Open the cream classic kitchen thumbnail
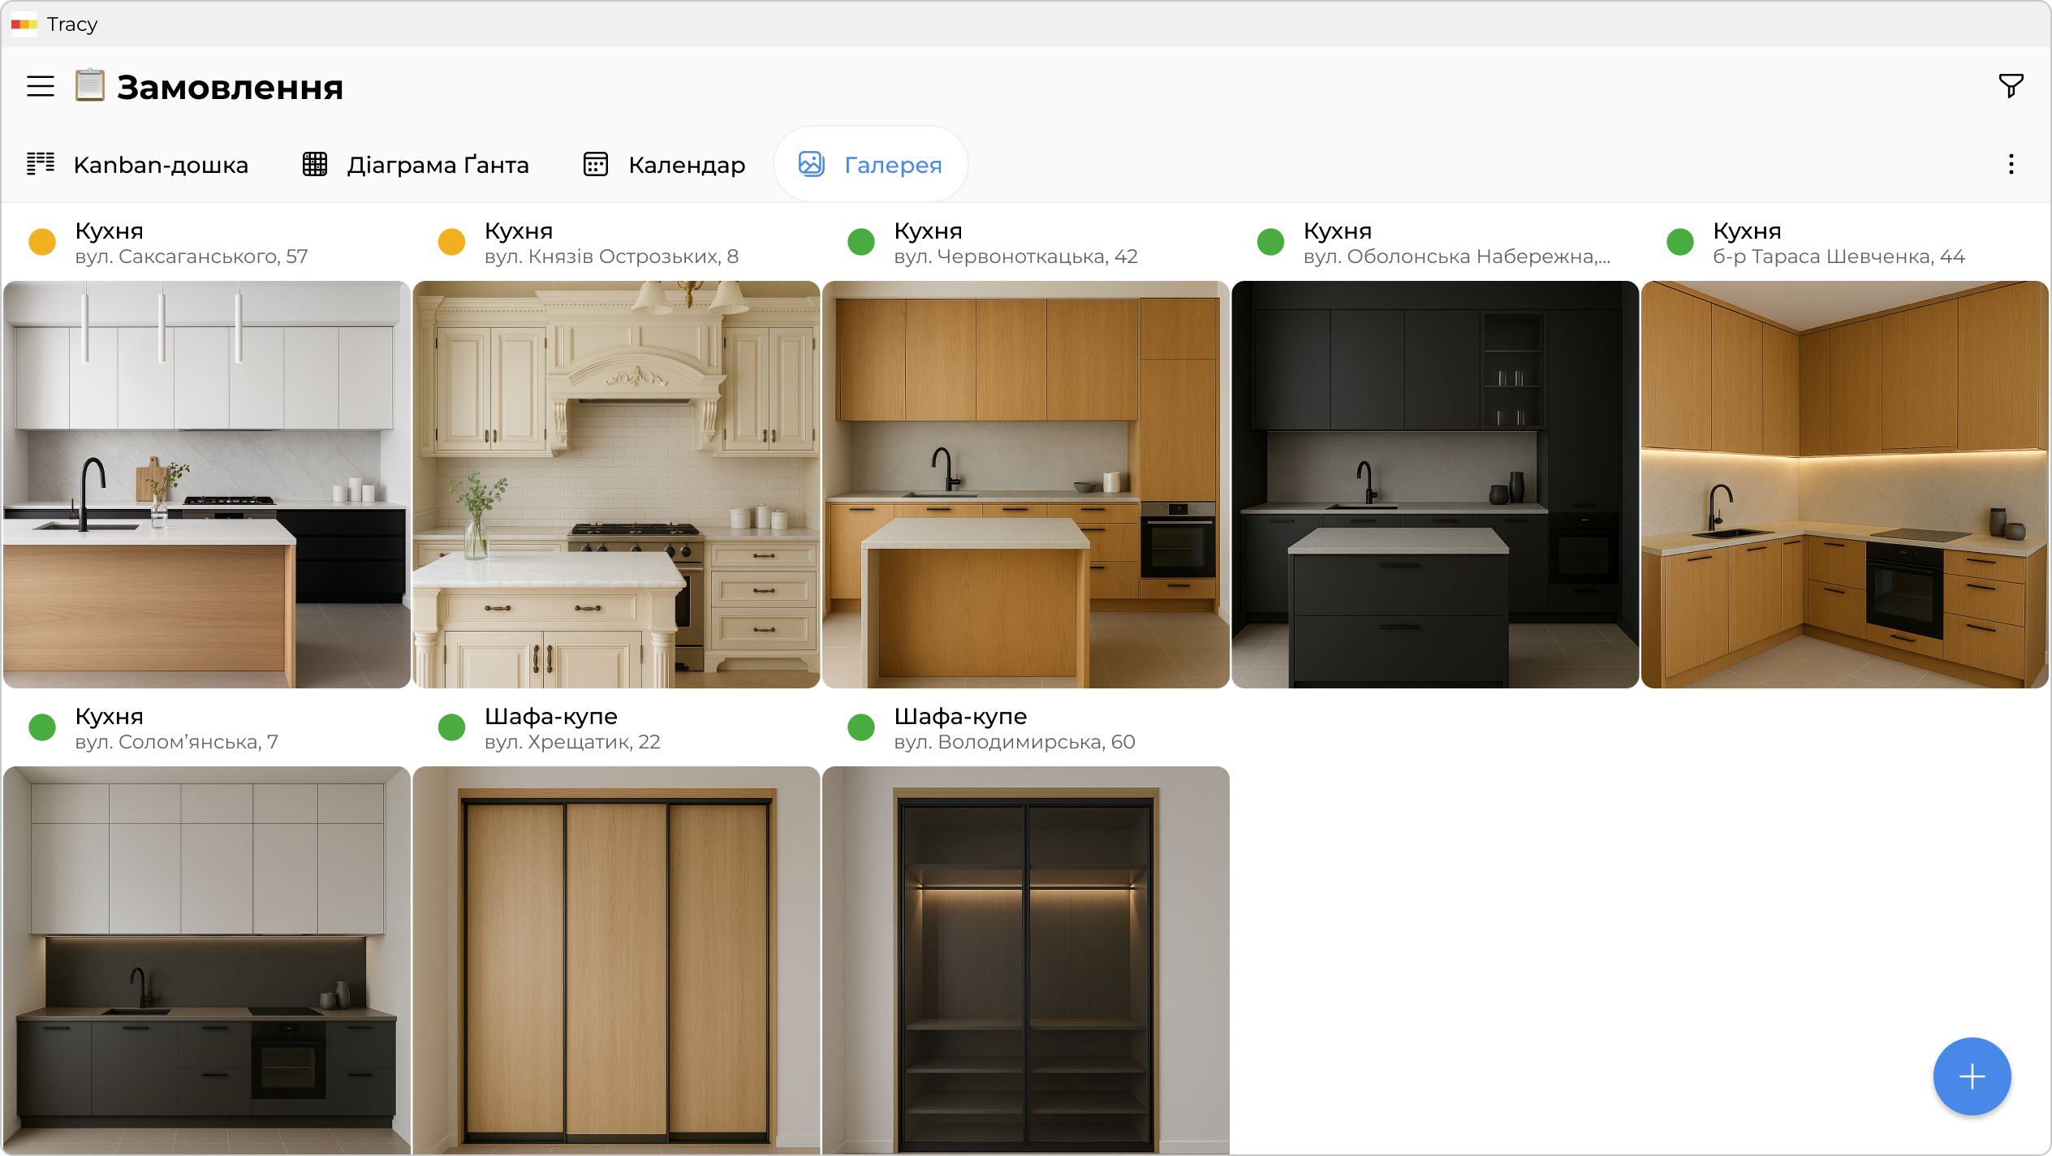The image size is (2052, 1156). [616, 485]
